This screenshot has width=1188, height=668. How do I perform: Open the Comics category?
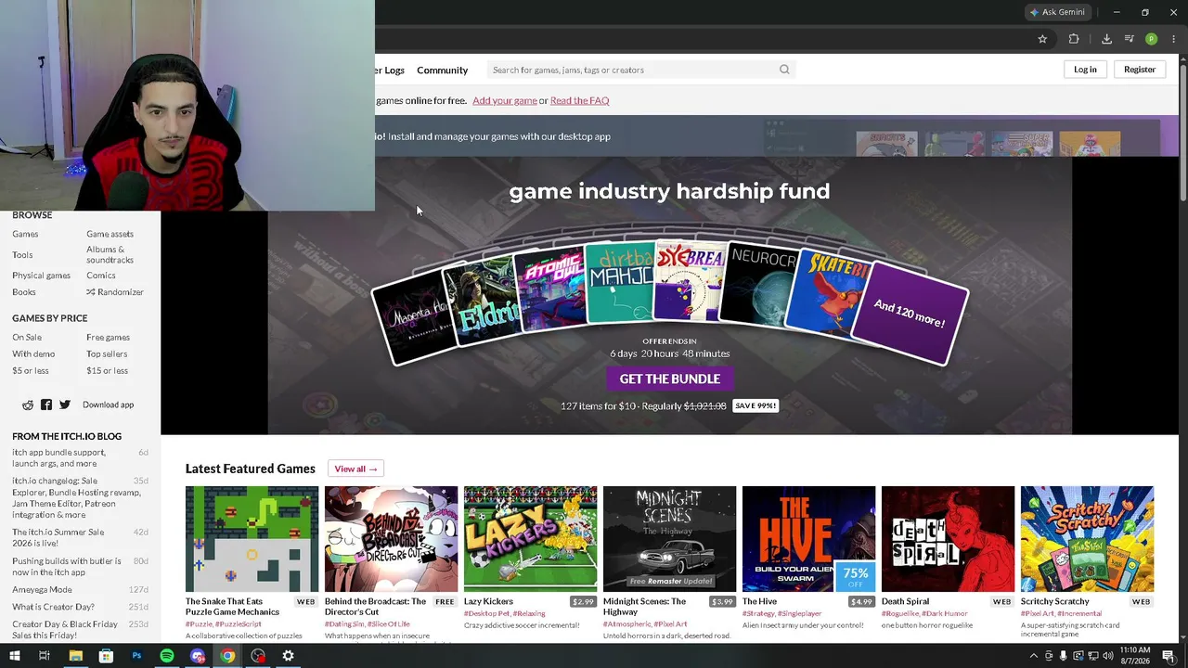tap(101, 276)
